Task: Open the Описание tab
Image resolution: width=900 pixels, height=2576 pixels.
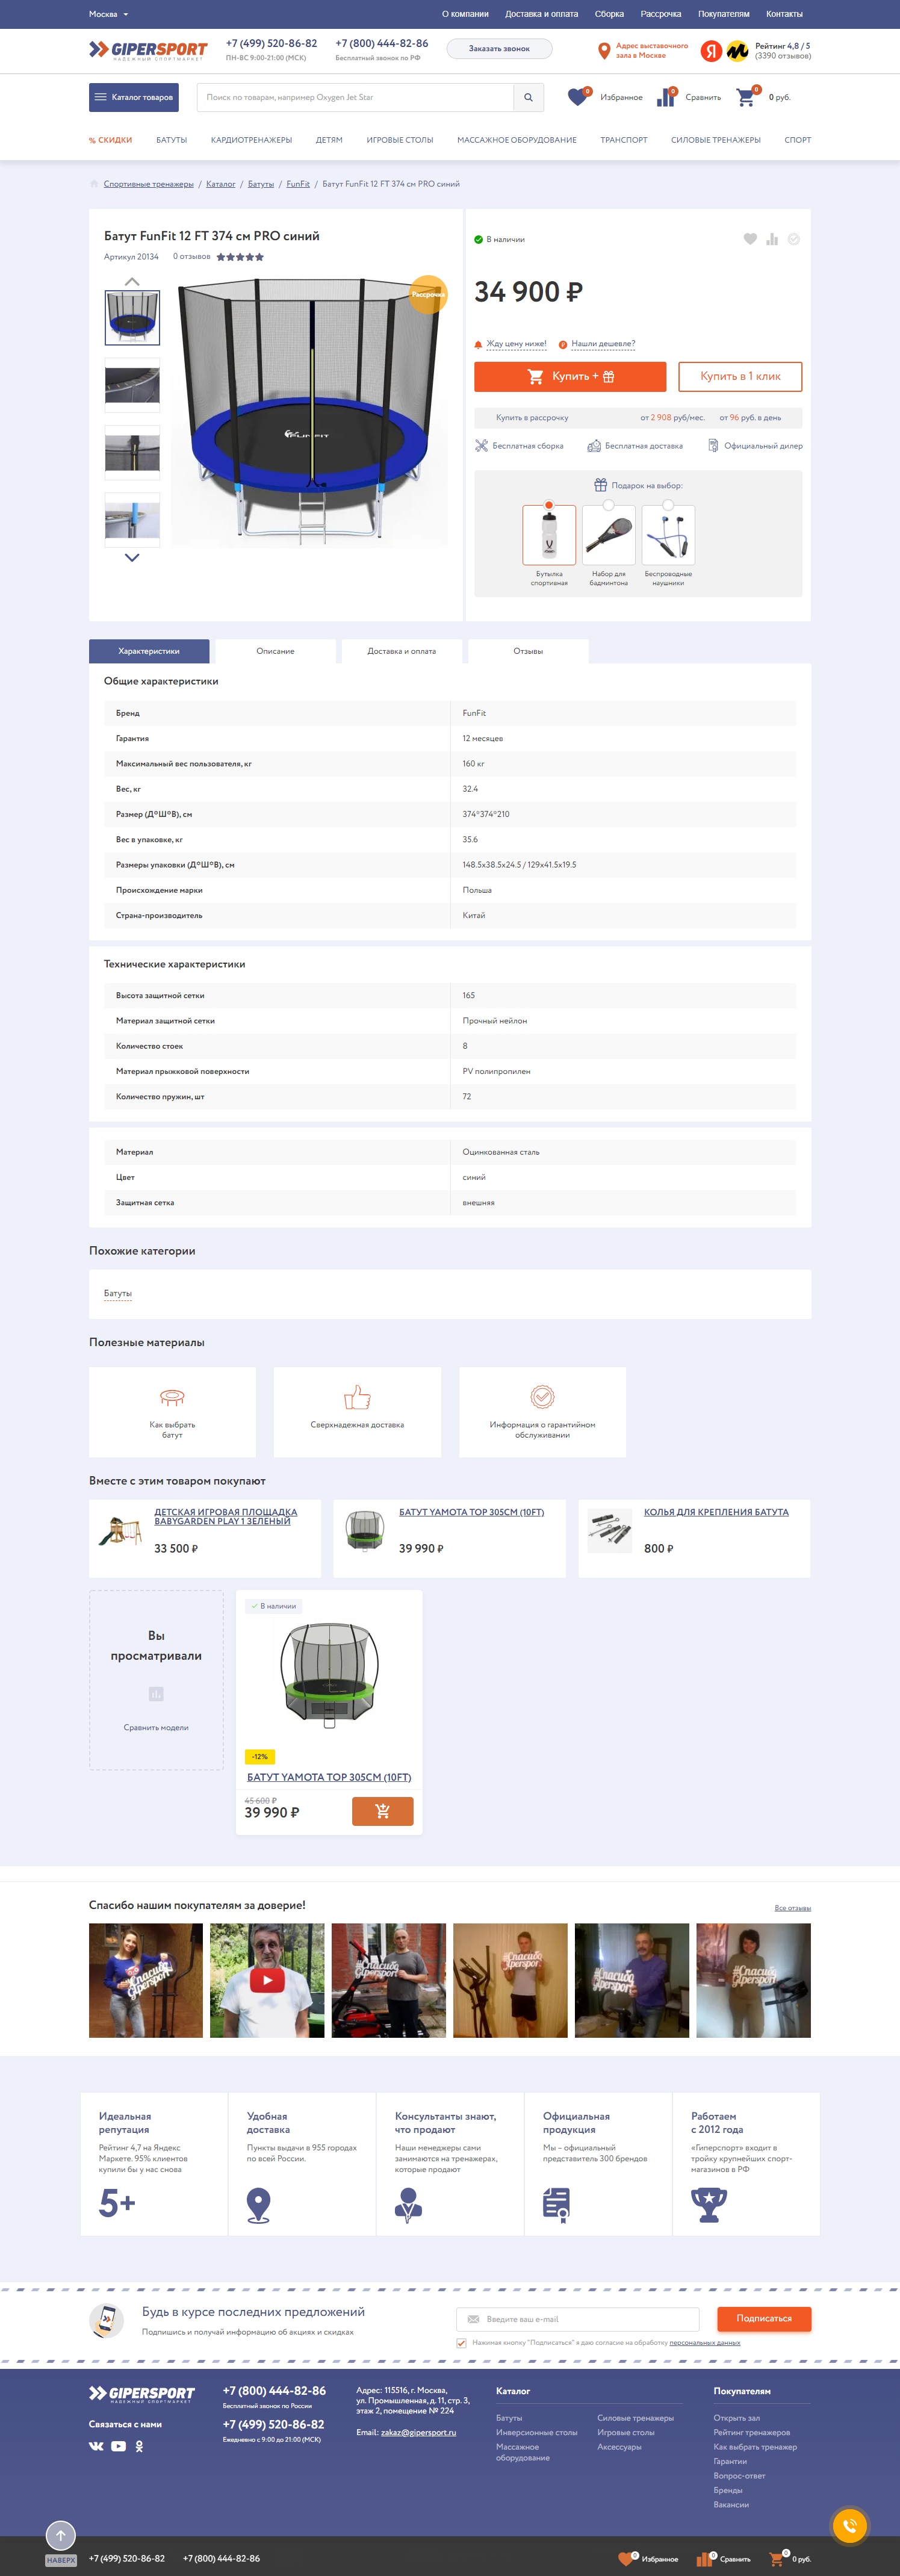Action: coord(275,651)
